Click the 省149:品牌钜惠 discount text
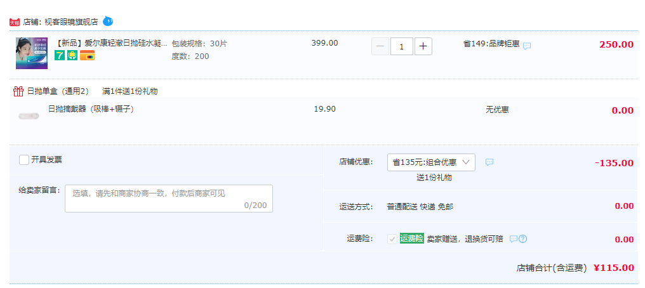Viewport: 645px width, 288px height. coord(491,44)
